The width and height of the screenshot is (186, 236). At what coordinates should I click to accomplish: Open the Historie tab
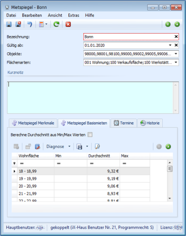tap(150, 123)
